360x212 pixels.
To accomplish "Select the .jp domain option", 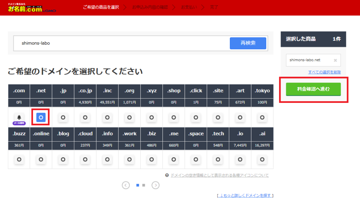I will point(63,117).
